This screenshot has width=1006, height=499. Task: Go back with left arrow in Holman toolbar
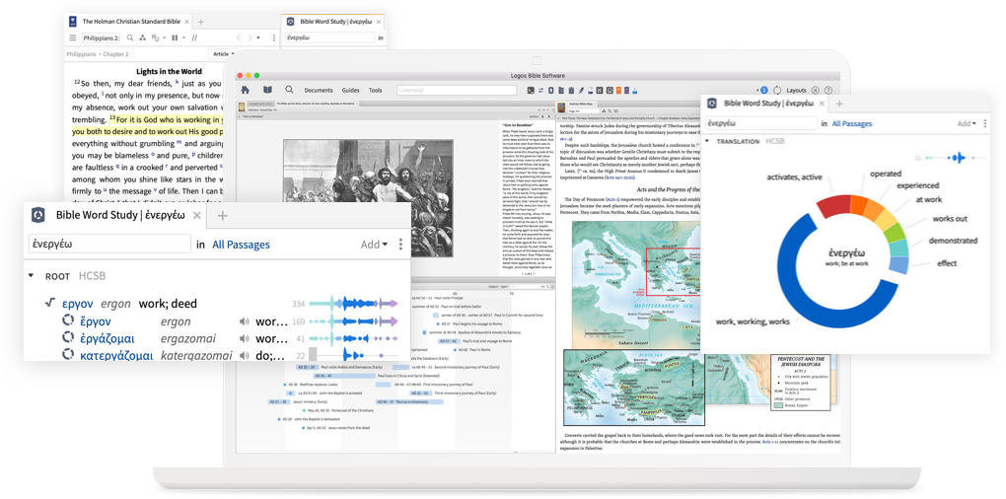(238, 37)
